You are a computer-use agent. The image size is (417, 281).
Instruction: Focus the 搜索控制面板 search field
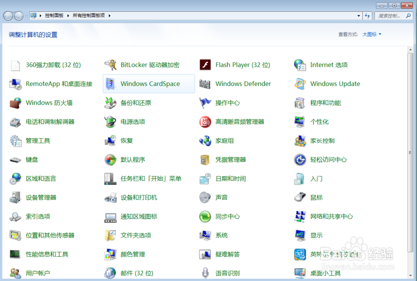point(389,16)
